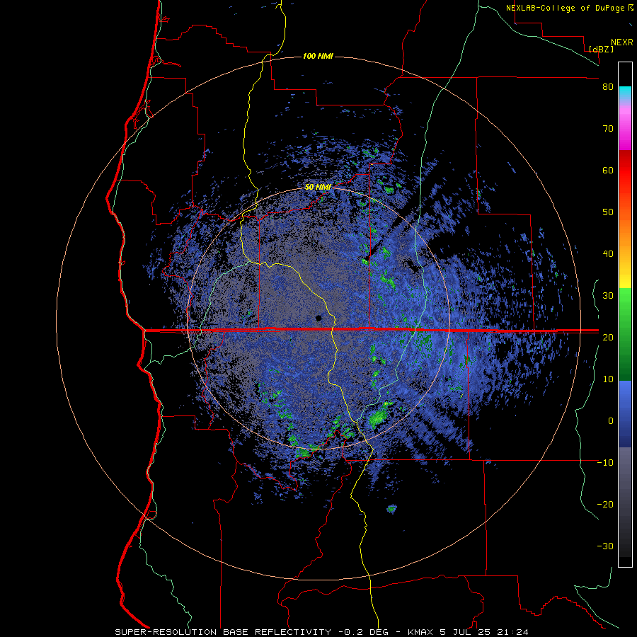This screenshot has width=637, height=637.
Task: Click the [dBZ] units label
Action: pos(601,49)
